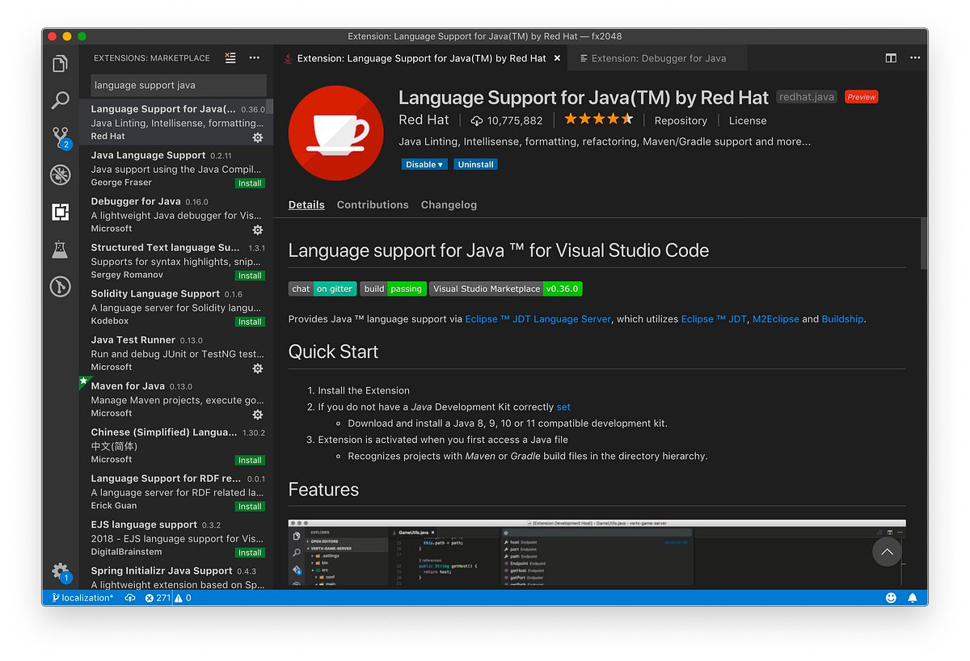Screen dimensions: 970x661
Task: Open the editor more actions ellipsis menu
Action: click(x=916, y=57)
